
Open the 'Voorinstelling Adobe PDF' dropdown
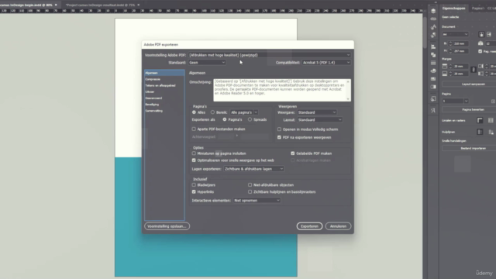pyautogui.click(x=270, y=55)
